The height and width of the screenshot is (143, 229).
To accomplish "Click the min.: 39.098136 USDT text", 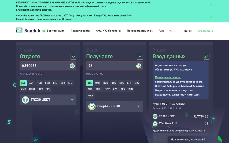I will click(32, 74).
